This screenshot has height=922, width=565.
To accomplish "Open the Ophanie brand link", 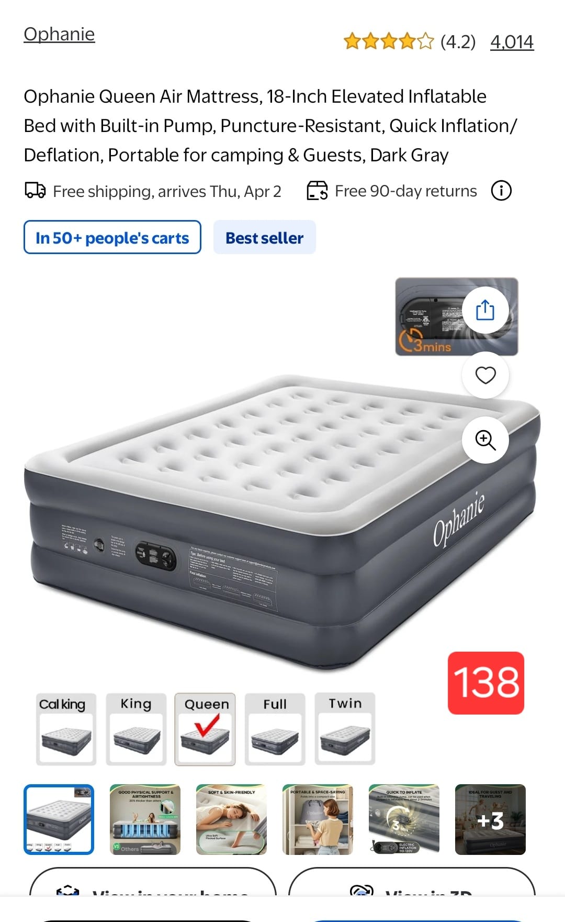I will point(59,34).
